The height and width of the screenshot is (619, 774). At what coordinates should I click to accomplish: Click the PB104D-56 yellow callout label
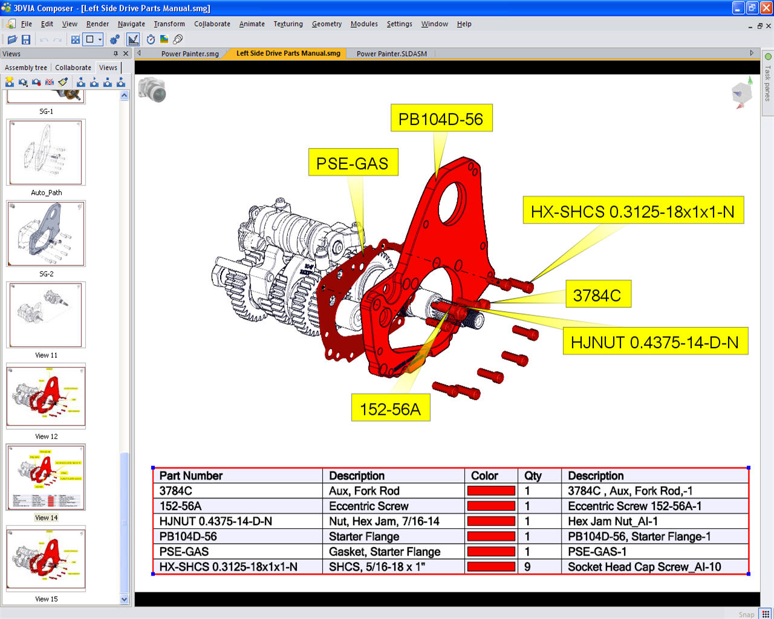[x=441, y=119]
